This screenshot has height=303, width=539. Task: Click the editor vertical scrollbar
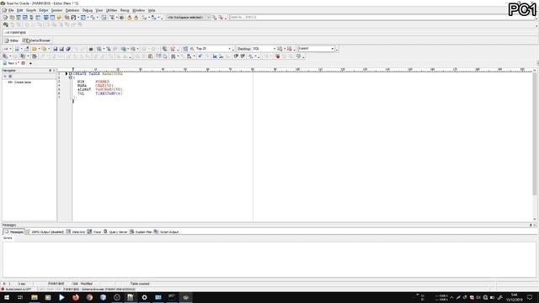[535, 134]
